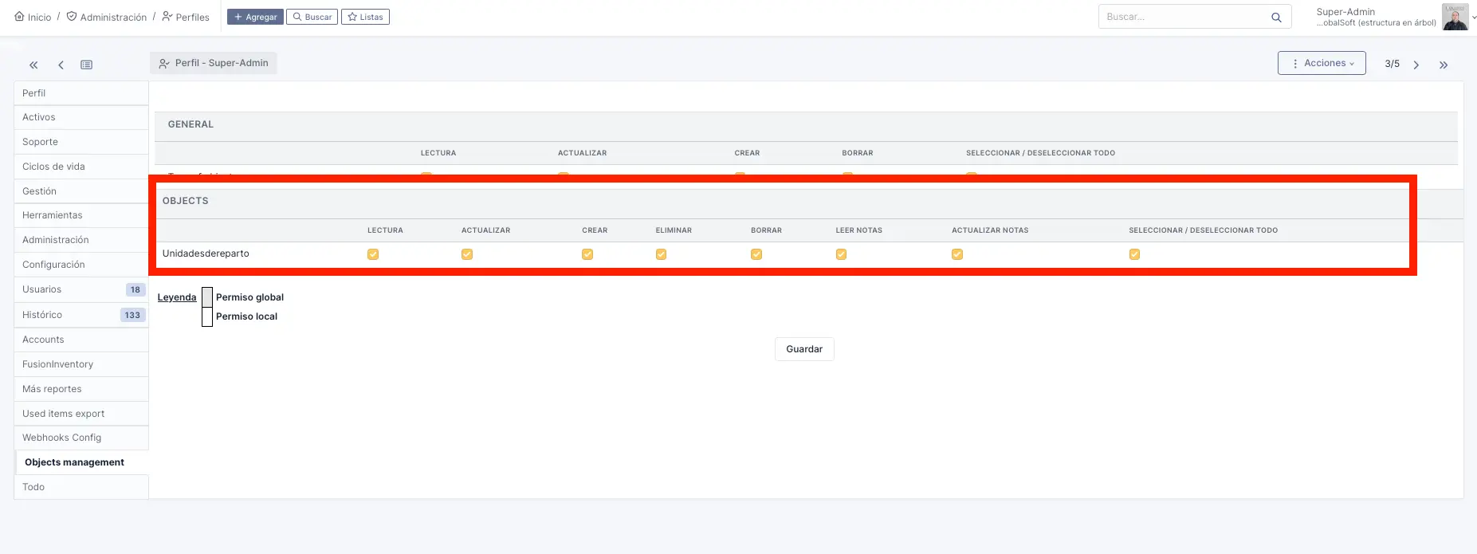Open the list view icon
The image size is (1477, 554).
[87, 65]
